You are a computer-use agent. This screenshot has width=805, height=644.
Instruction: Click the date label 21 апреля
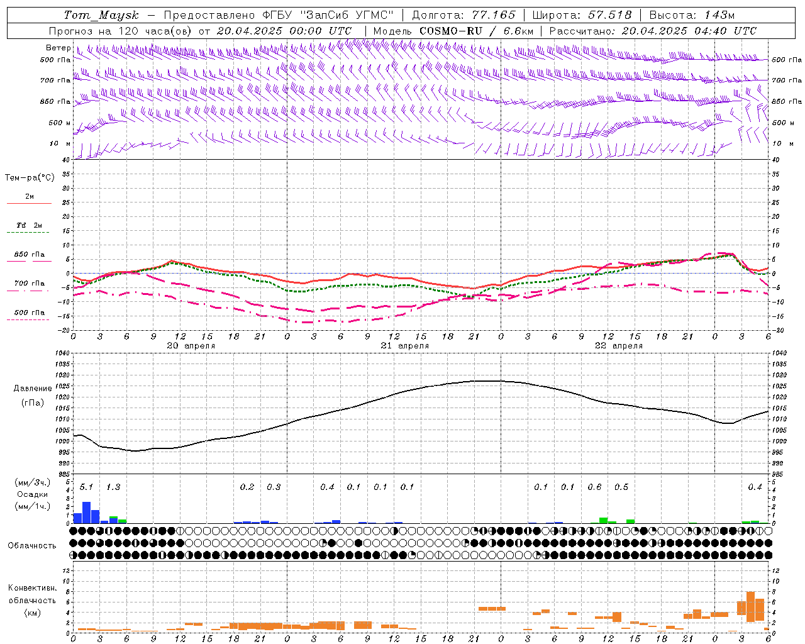(x=404, y=346)
